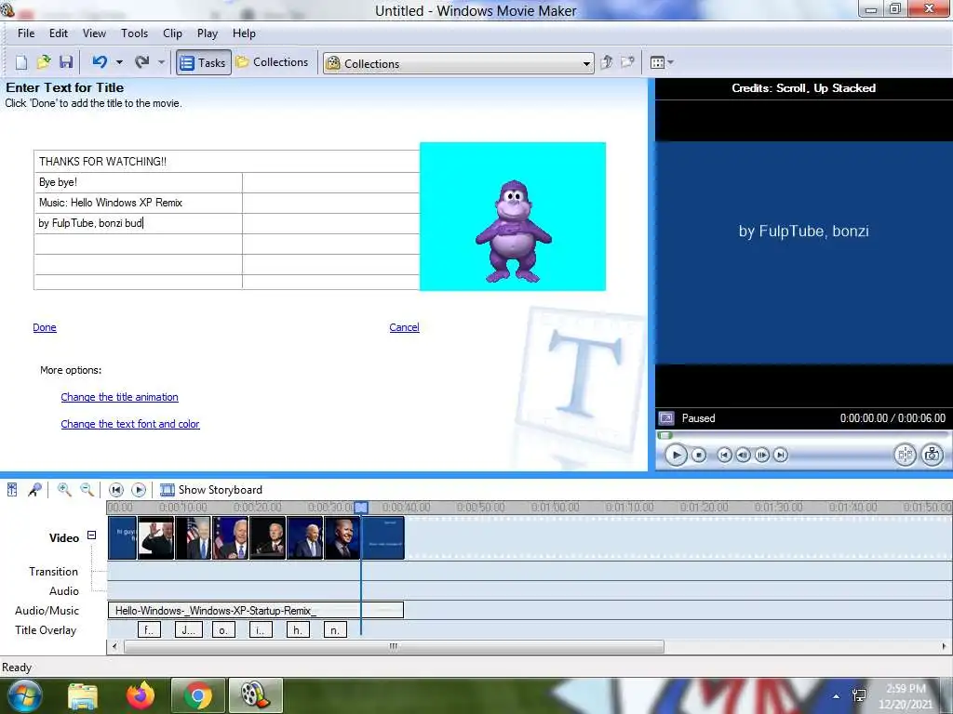Undo the last action with the toolbar arrow
Screen dimensions: 953x714
point(100,62)
